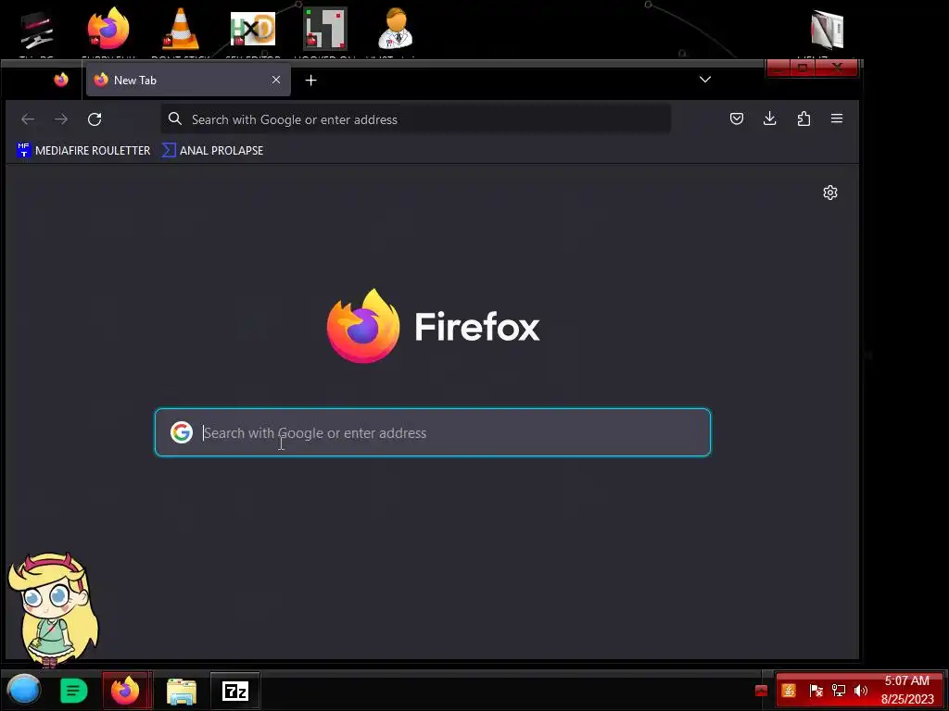Reload the current page
The height and width of the screenshot is (711, 949).
tap(95, 119)
